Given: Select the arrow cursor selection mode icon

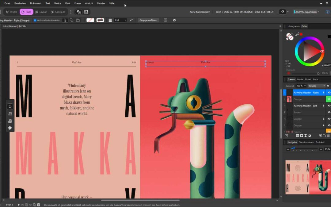Looking at the screenshot, I should point(65,20).
